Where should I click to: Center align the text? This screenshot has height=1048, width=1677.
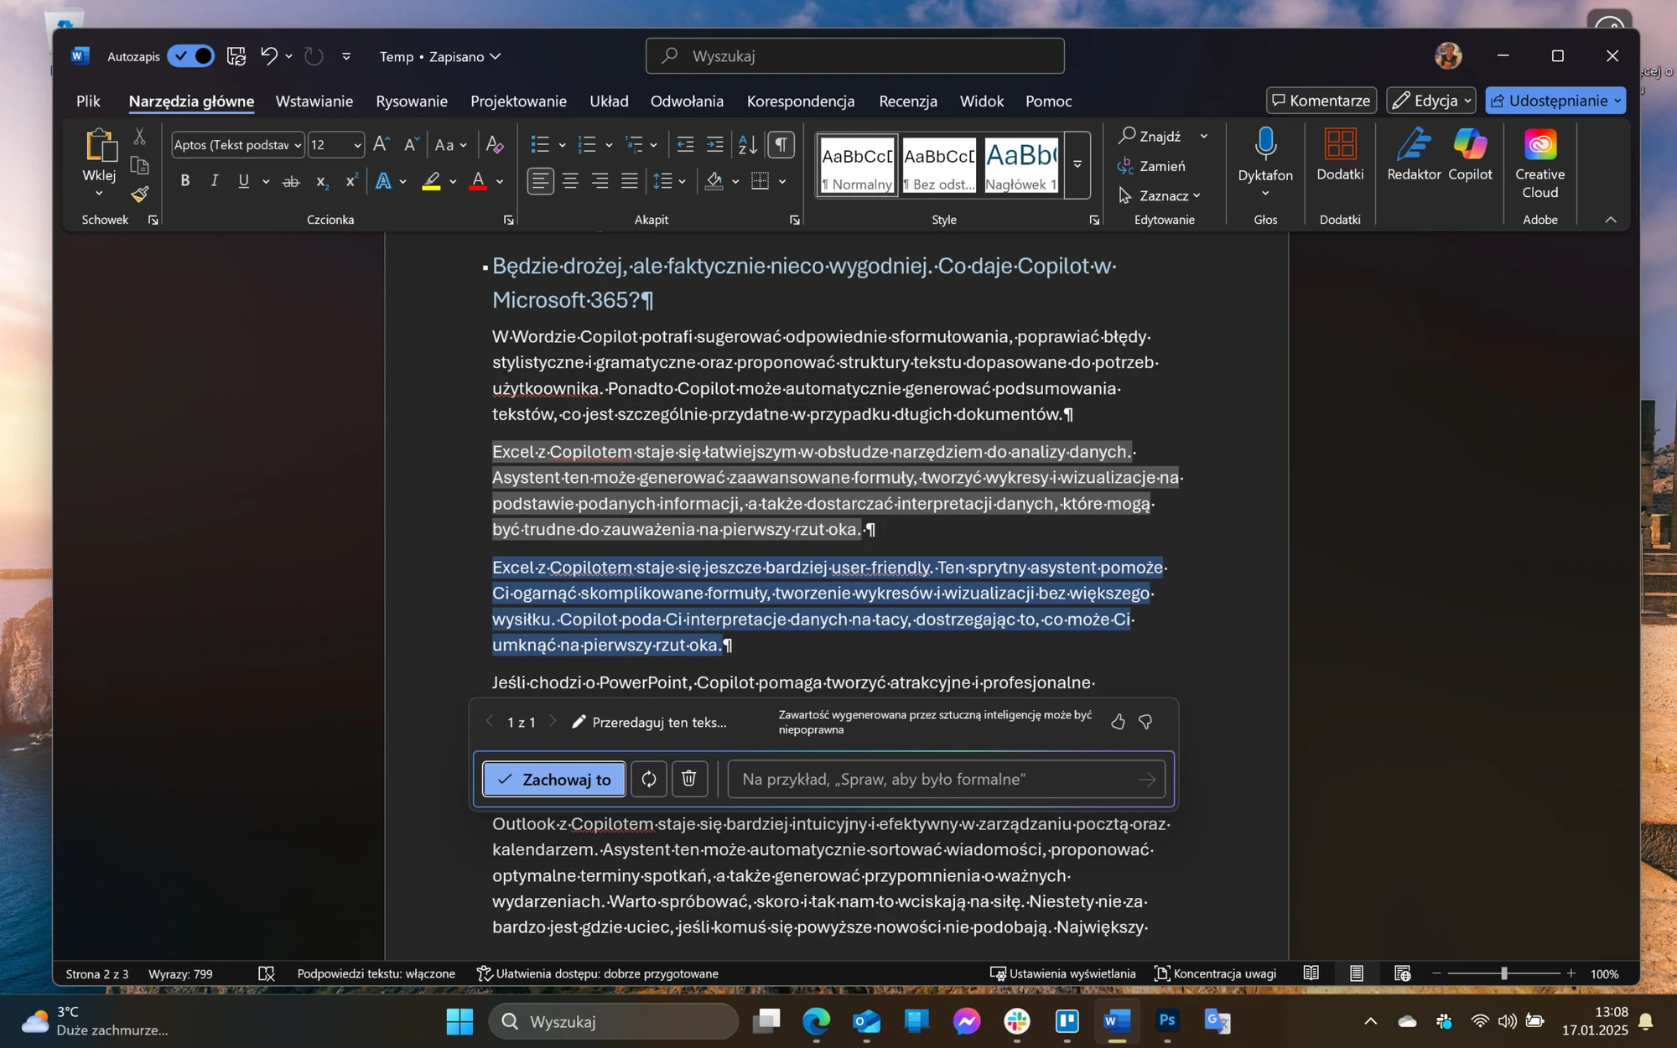pos(570,181)
